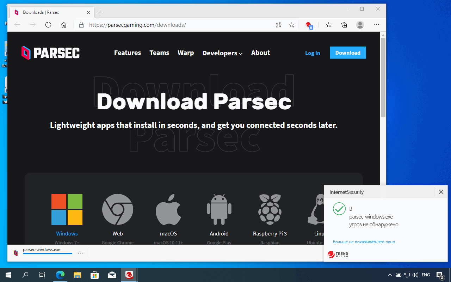Go back using the browser back arrow
The height and width of the screenshot is (282, 451).
(x=17, y=25)
